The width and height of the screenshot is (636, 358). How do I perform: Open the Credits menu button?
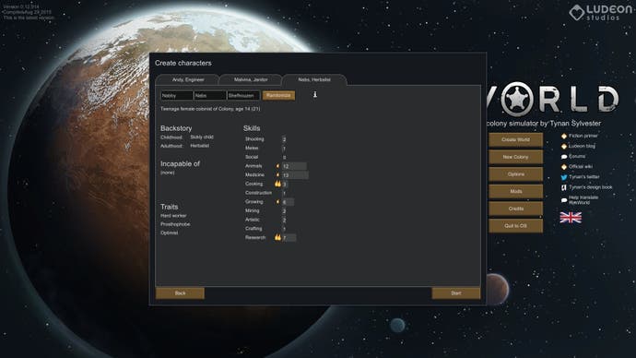point(515,209)
